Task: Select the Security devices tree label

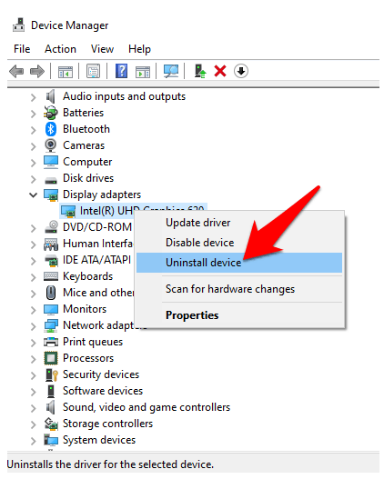Action: tap(101, 374)
